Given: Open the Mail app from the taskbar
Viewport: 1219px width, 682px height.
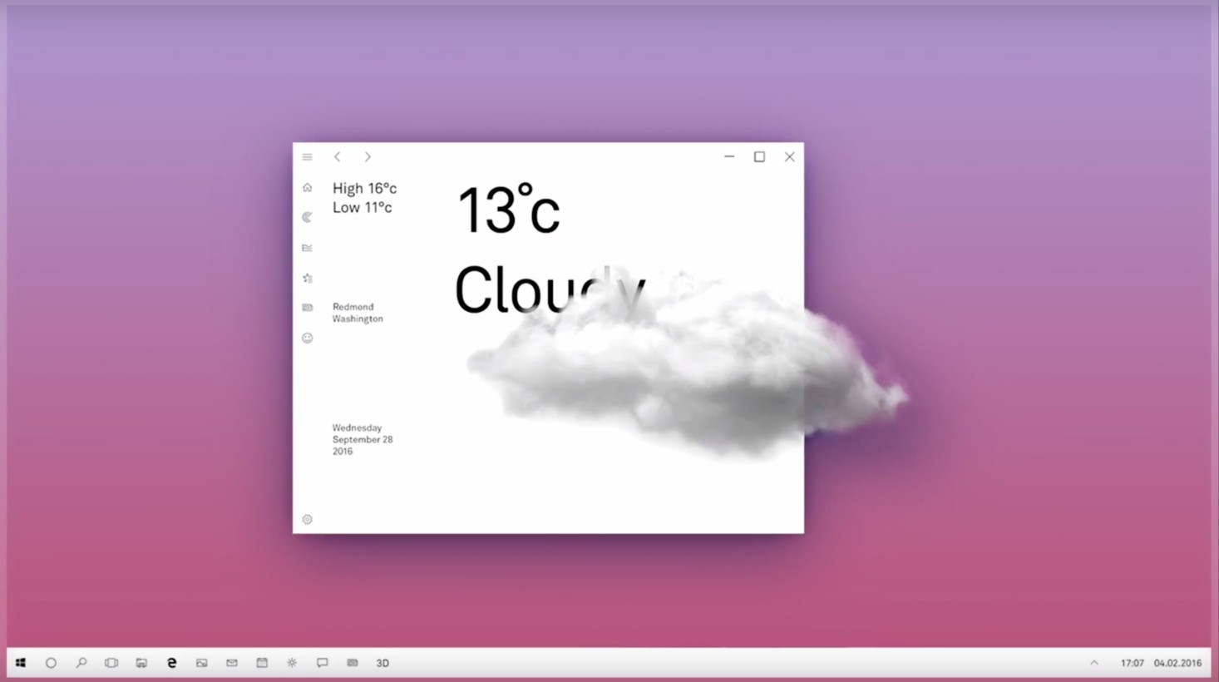Looking at the screenshot, I should pyautogui.click(x=231, y=662).
